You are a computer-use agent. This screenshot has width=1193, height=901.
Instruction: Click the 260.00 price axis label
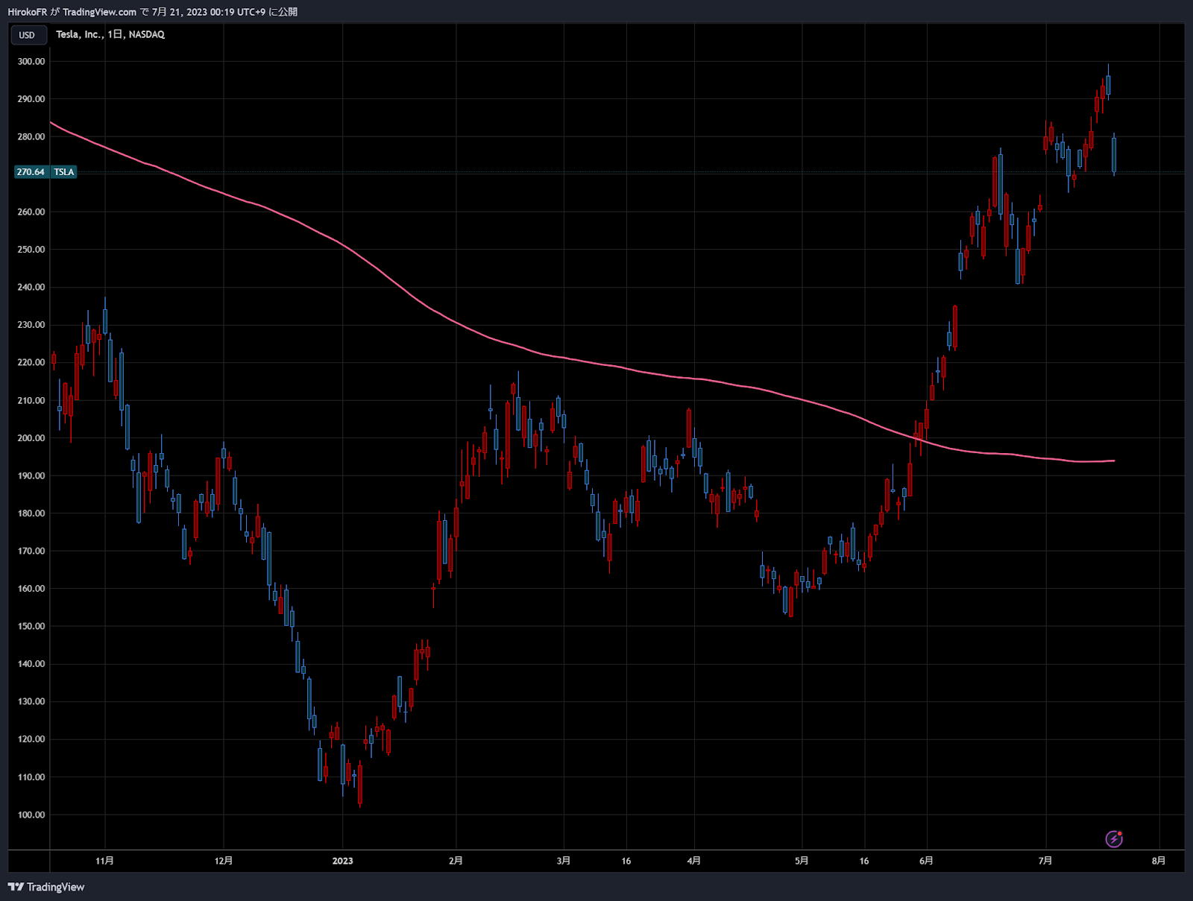point(31,212)
